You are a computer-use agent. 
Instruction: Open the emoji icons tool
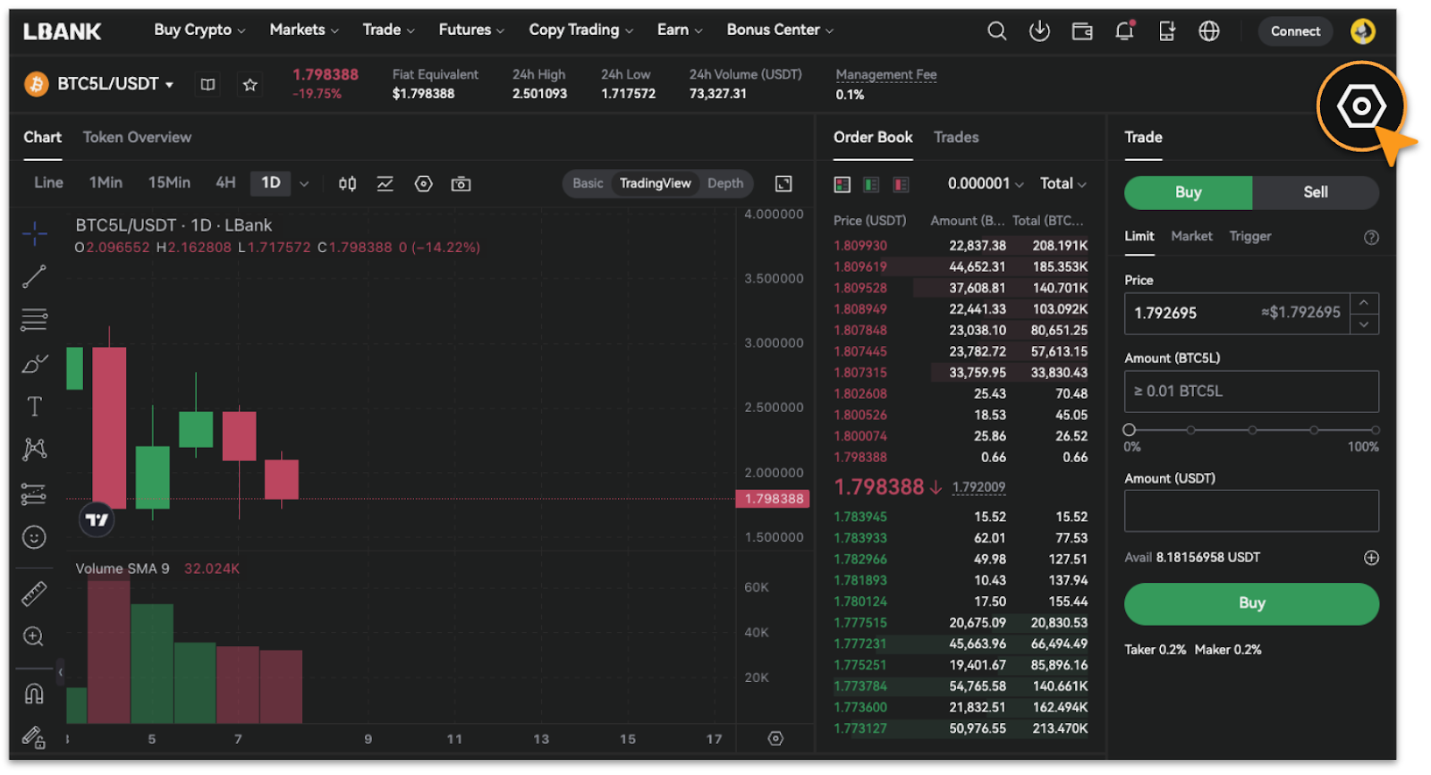[34, 537]
